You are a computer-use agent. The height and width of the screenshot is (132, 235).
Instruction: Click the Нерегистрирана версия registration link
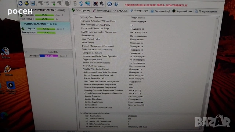[x=156, y=5]
